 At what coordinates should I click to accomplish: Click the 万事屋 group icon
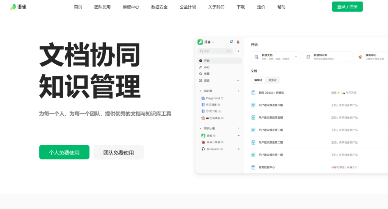click(x=203, y=142)
